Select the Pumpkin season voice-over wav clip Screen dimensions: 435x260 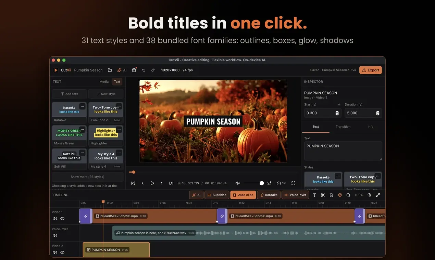(249, 233)
